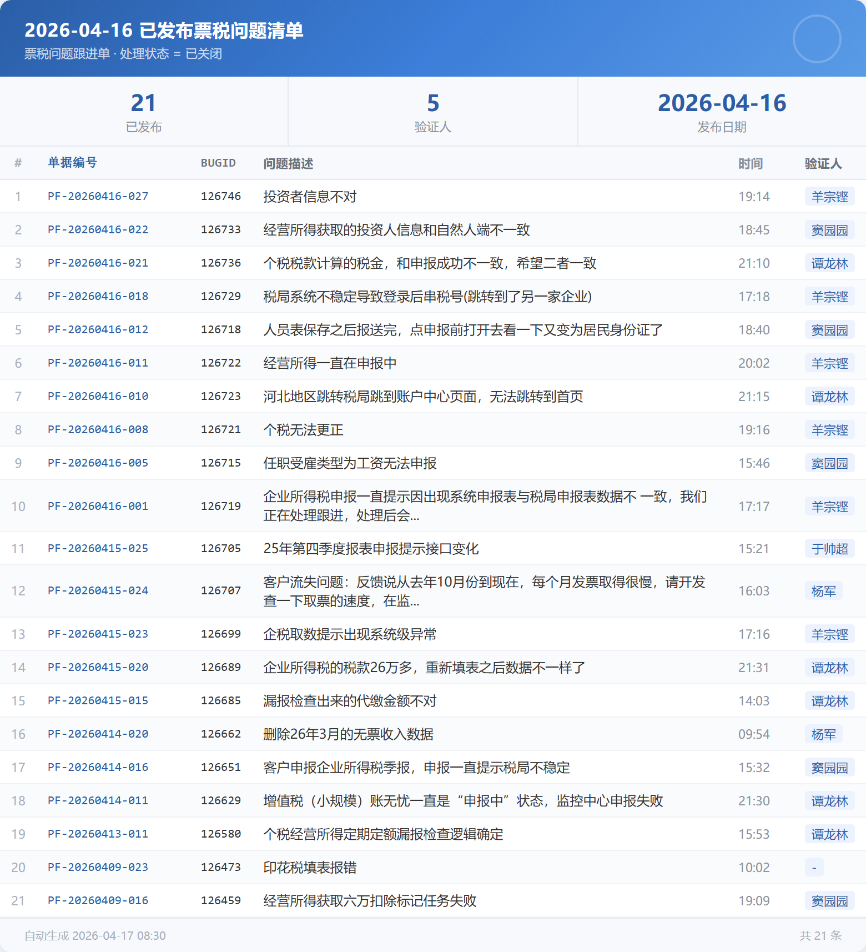866x952 pixels.
Task: Click description 删除26年3月的无票收入数据
Action: tap(348, 734)
